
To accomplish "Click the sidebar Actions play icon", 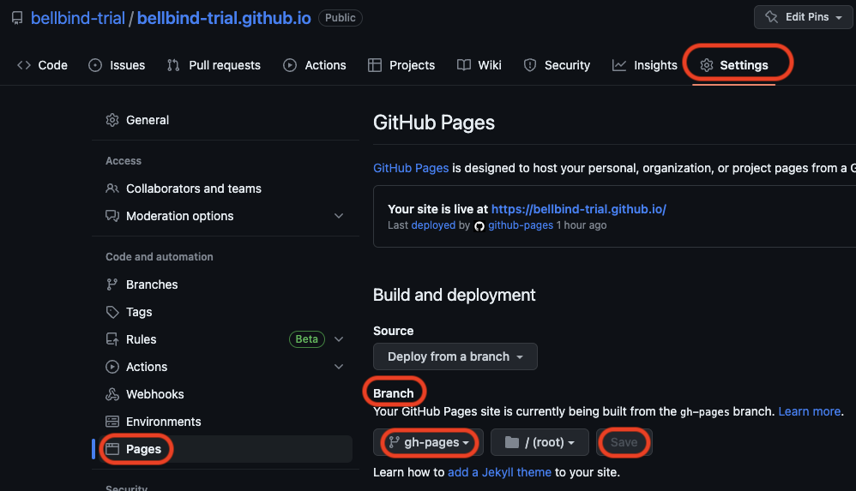I will click(x=112, y=367).
